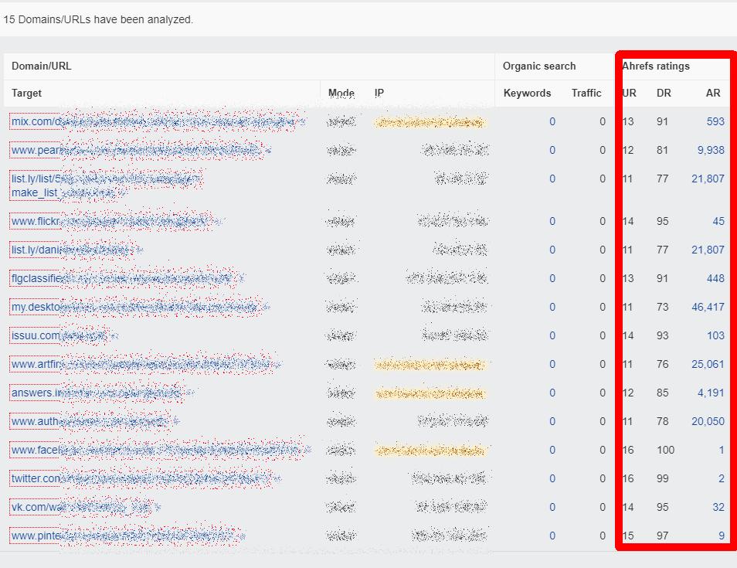Sort by the Target column header

point(27,93)
